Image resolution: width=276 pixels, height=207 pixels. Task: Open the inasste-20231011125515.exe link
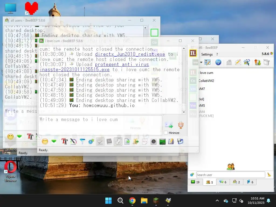(75, 70)
